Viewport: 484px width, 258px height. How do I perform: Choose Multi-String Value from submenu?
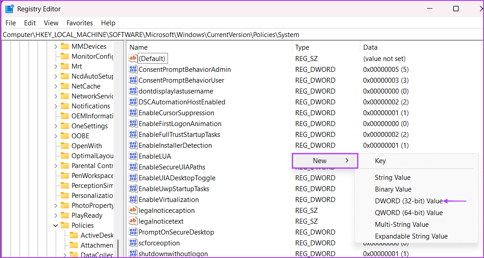click(402, 225)
